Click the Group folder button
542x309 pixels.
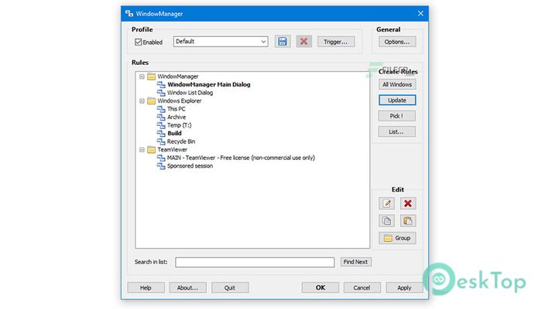[x=397, y=238]
